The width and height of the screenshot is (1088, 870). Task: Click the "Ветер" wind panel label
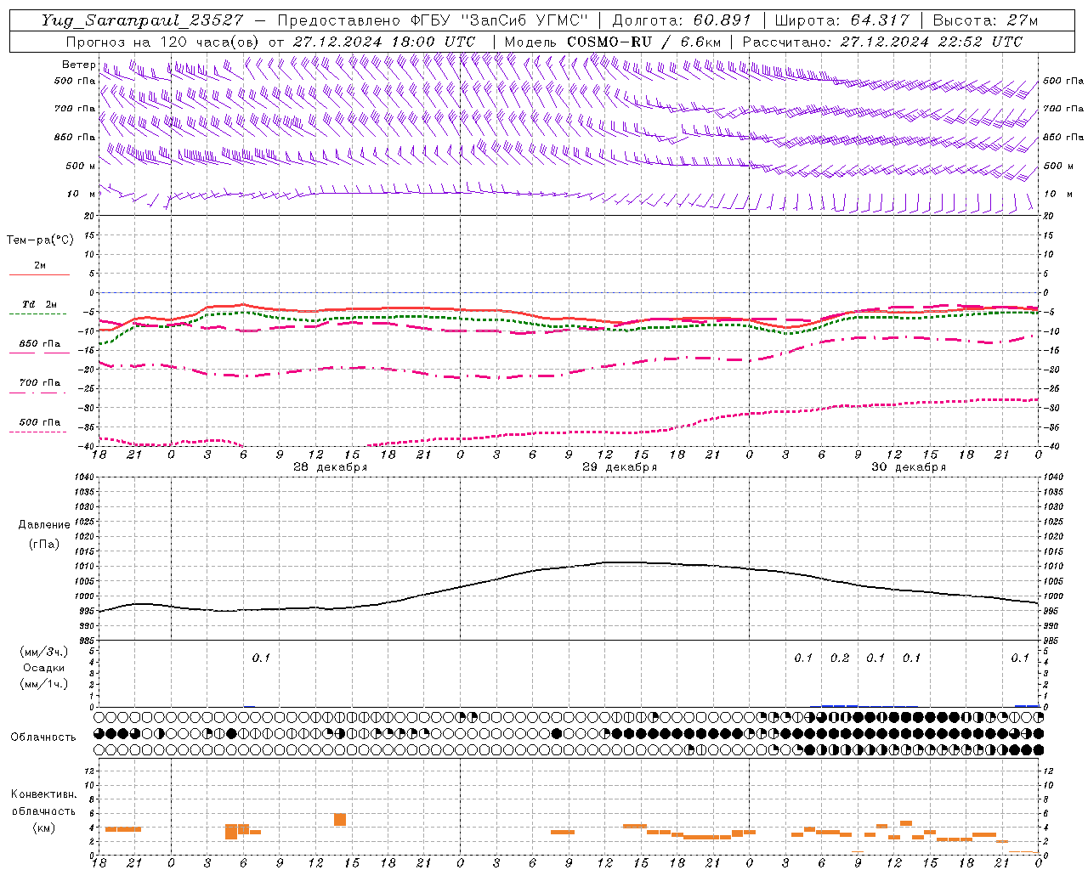[x=78, y=65]
